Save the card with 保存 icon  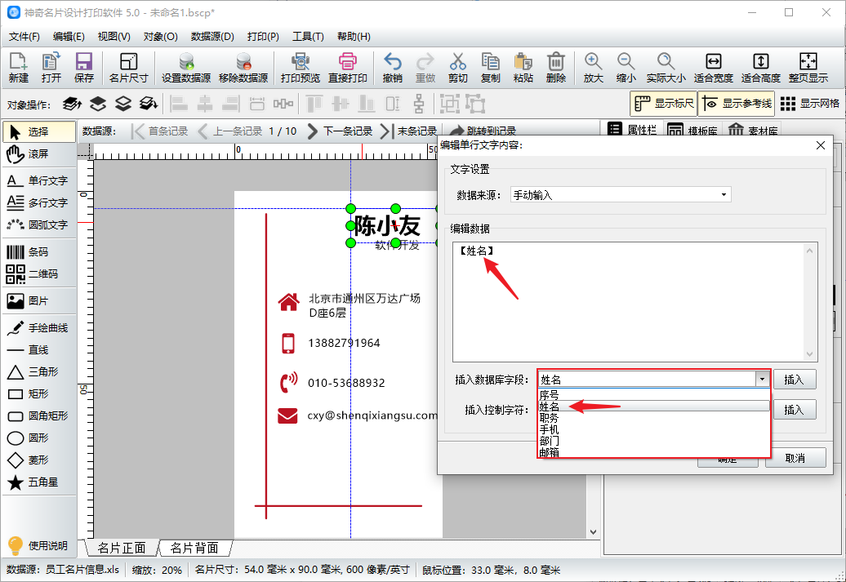pyautogui.click(x=84, y=68)
